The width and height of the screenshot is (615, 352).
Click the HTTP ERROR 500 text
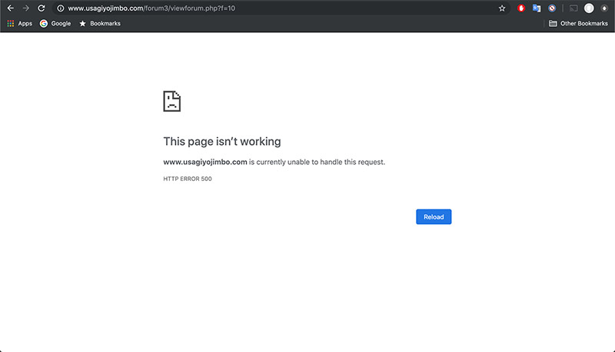188,179
